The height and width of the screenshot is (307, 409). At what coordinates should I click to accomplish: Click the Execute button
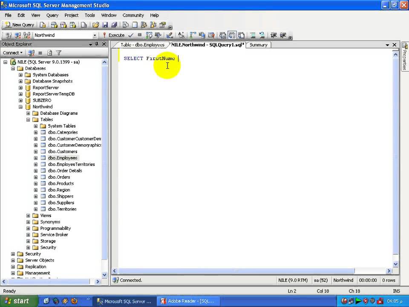113,35
